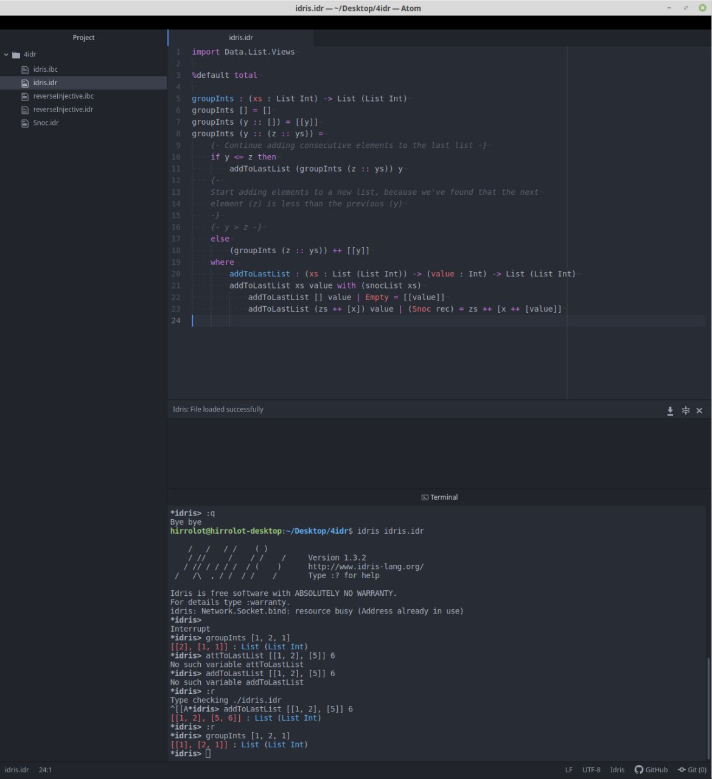This screenshot has height=779, width=712.
Task: Switch to the idris.idr editor tab
Action: click(x=241, y=38)
